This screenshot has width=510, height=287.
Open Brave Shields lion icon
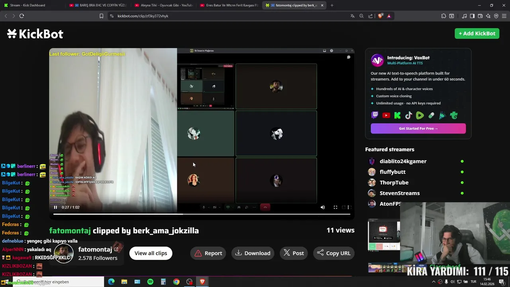tap(380, 16)
